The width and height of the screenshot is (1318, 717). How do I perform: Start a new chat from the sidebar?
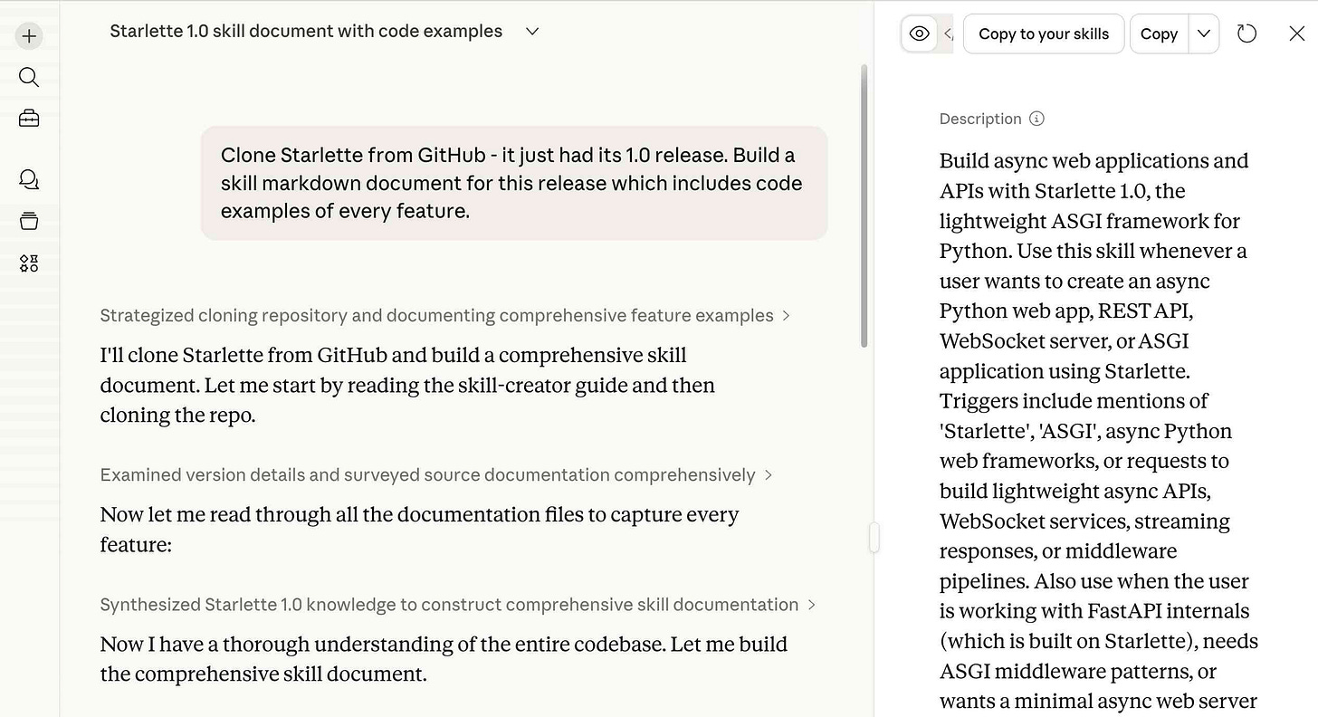pos(29,36)
